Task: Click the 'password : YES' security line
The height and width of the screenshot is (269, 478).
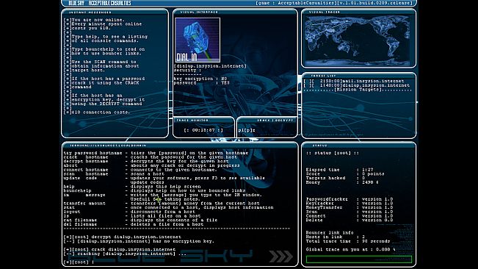Action: coord(201,83)
